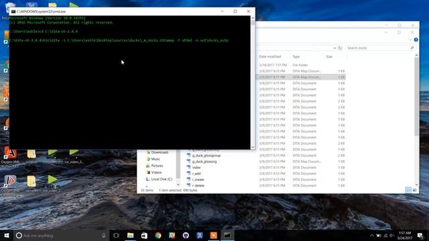Viewport: 429px width, 241px height.
Task: Click the '1 item selected' status text
Action: (170, 190)
